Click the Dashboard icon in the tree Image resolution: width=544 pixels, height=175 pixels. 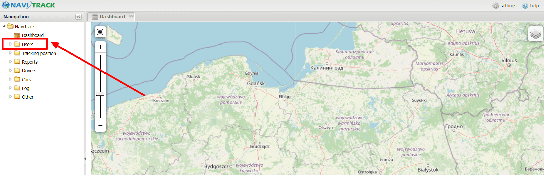[17, 35]
